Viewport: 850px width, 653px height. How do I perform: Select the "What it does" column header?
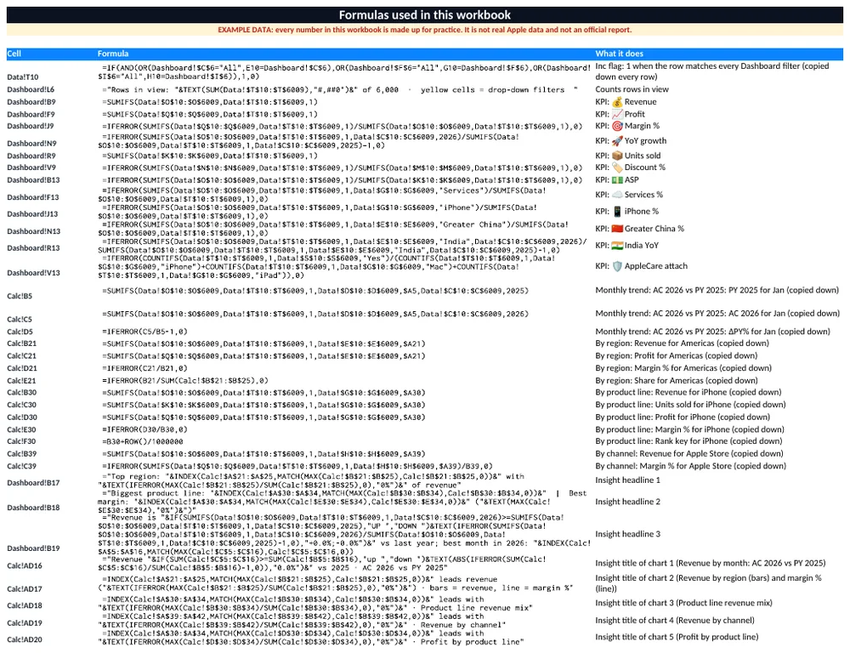[619, 54]
